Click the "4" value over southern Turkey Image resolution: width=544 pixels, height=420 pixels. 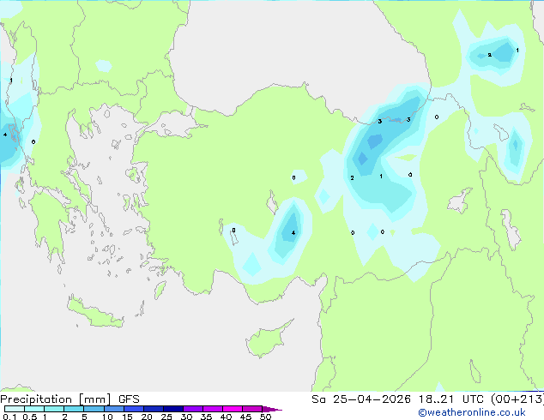[293, 233]
